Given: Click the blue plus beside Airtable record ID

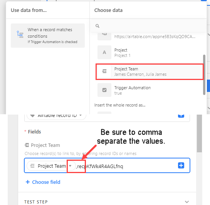Looking at the screenshot, I should tap(181, 116).
